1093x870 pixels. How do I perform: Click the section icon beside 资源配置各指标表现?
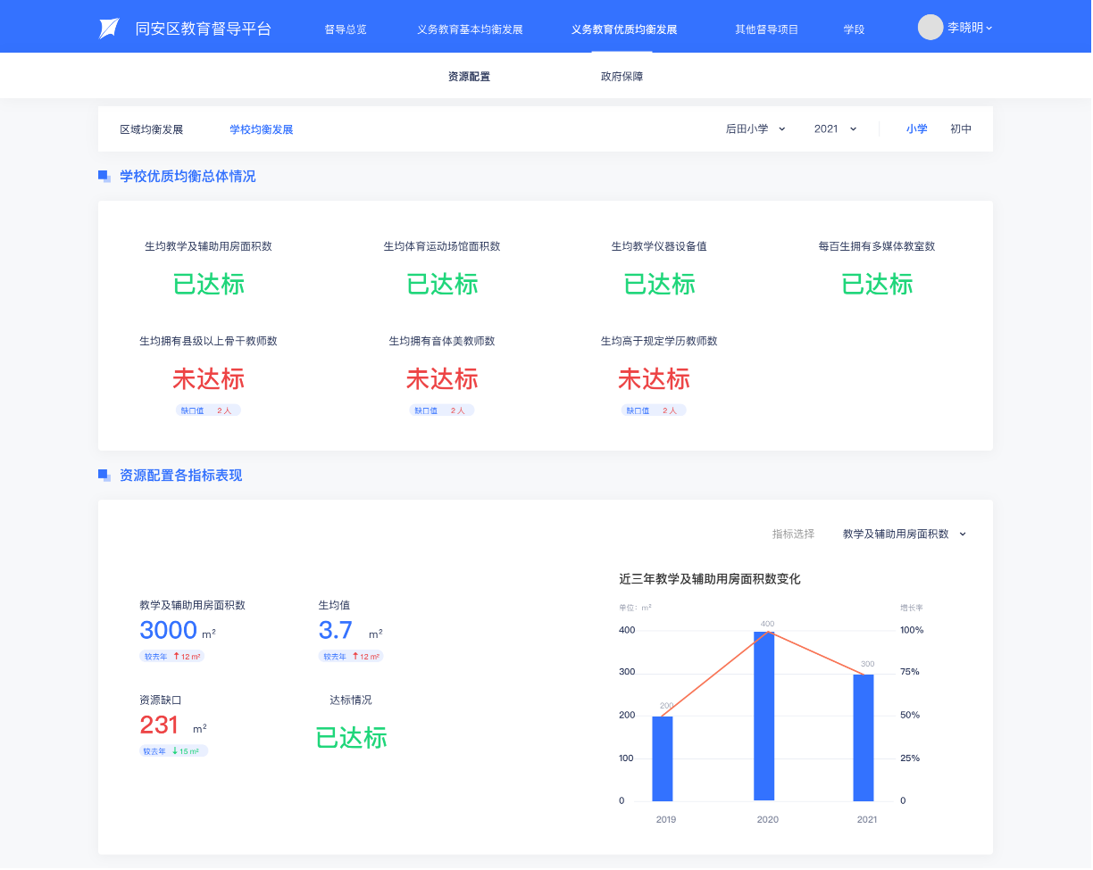point(104,476)
